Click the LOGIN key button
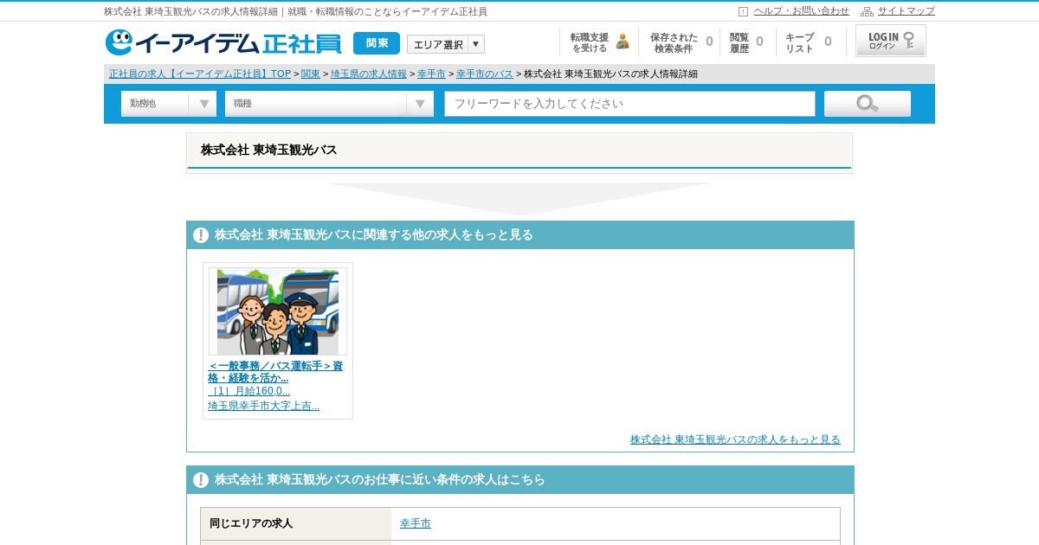This screenshot has height=545, width=1039. [x=891, y=41]
